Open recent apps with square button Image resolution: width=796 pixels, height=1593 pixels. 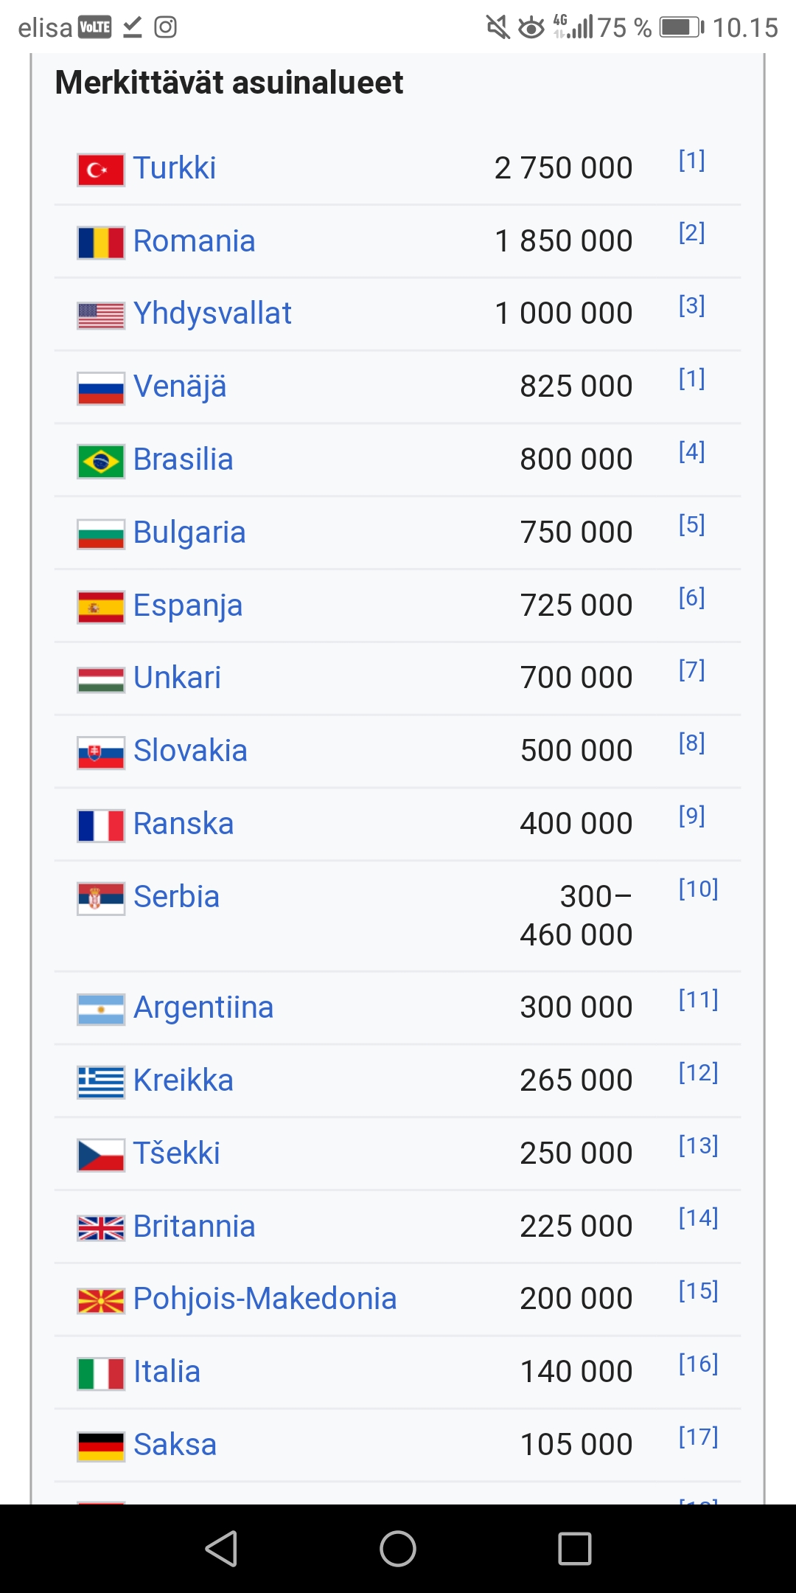tap(575, 1548)
